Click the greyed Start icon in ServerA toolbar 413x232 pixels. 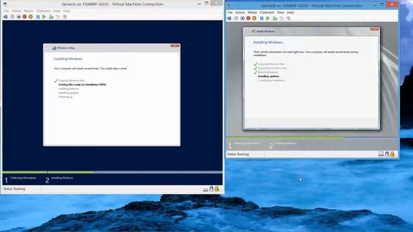12,17
